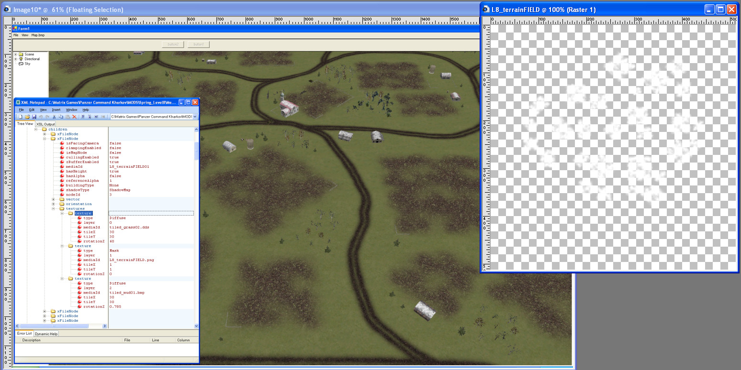Switch to the XSL Output tab
The width and height of the screenshot is (741, 370).
(x=45, y=124)
